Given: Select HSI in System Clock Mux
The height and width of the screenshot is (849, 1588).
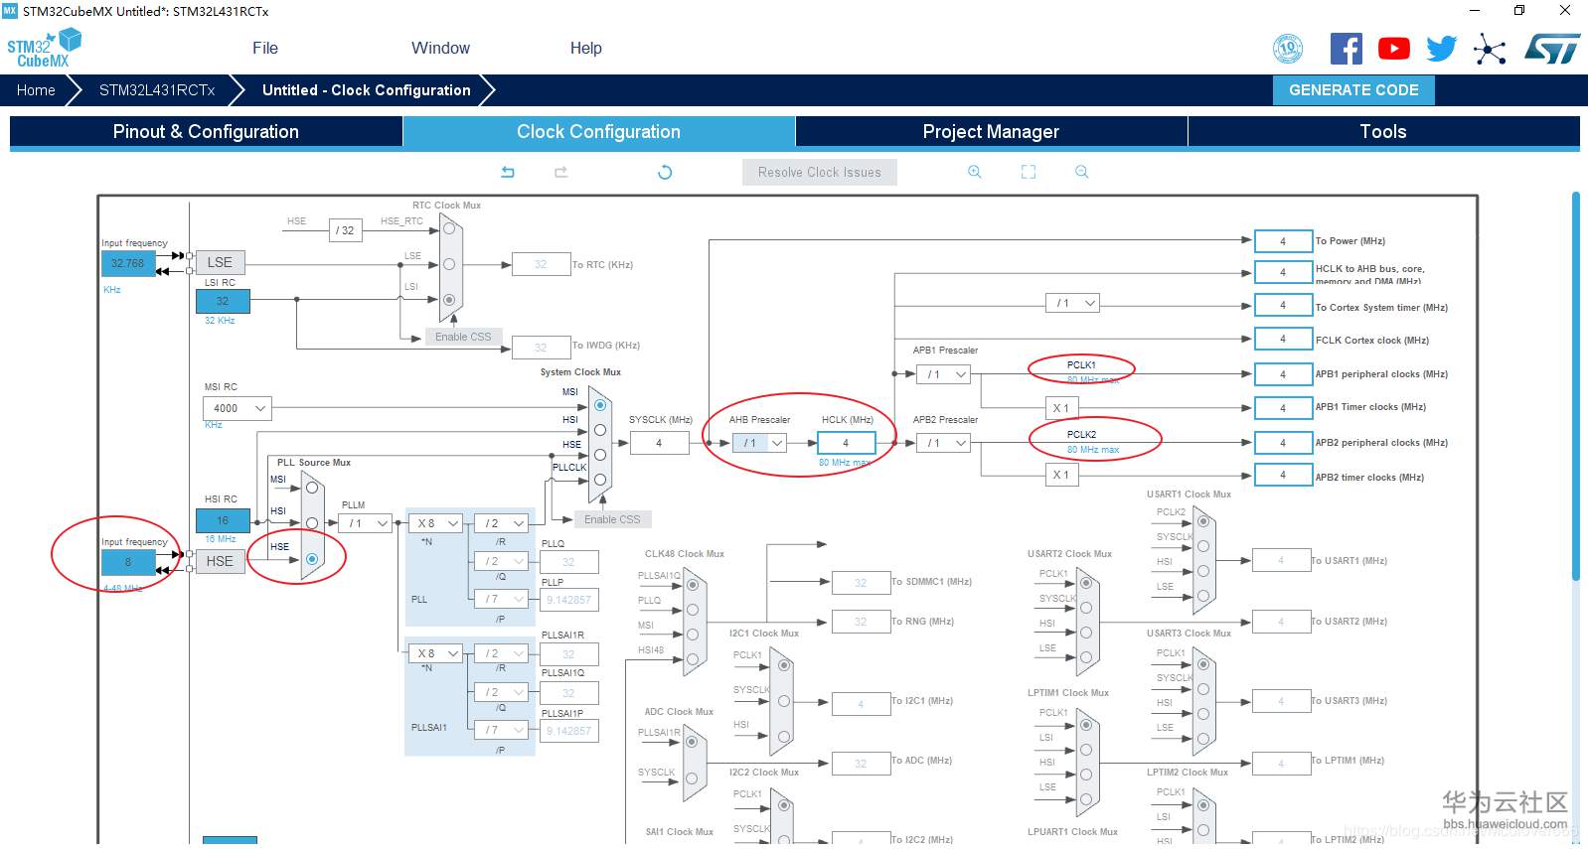Looking at the screenshot, I should tap(600, 430).
